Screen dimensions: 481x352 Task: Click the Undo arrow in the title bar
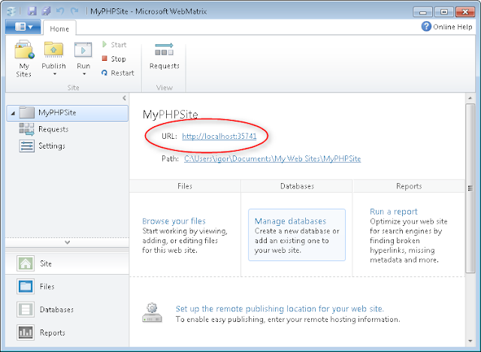click(60, 11)
